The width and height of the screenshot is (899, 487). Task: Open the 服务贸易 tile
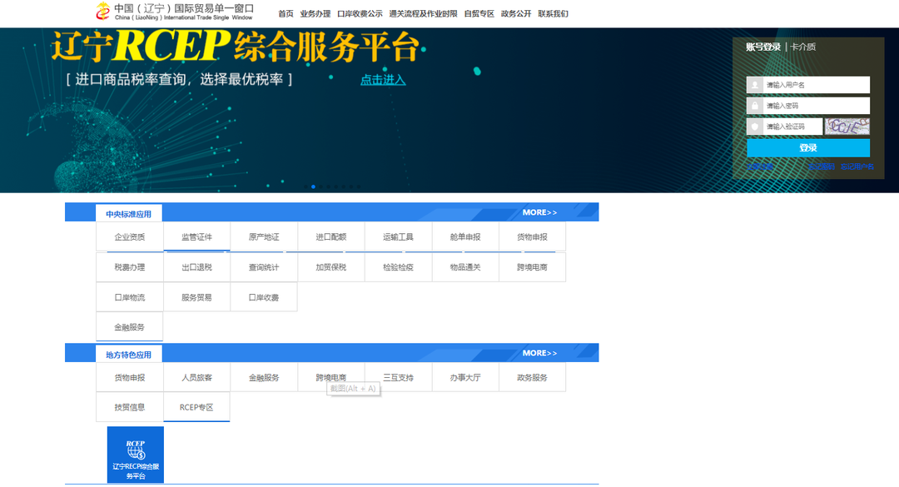point(196,297)
